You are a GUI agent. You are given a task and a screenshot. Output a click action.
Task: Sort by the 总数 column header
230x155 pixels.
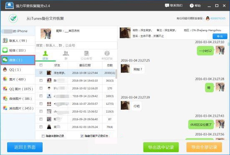coord(110,65)
